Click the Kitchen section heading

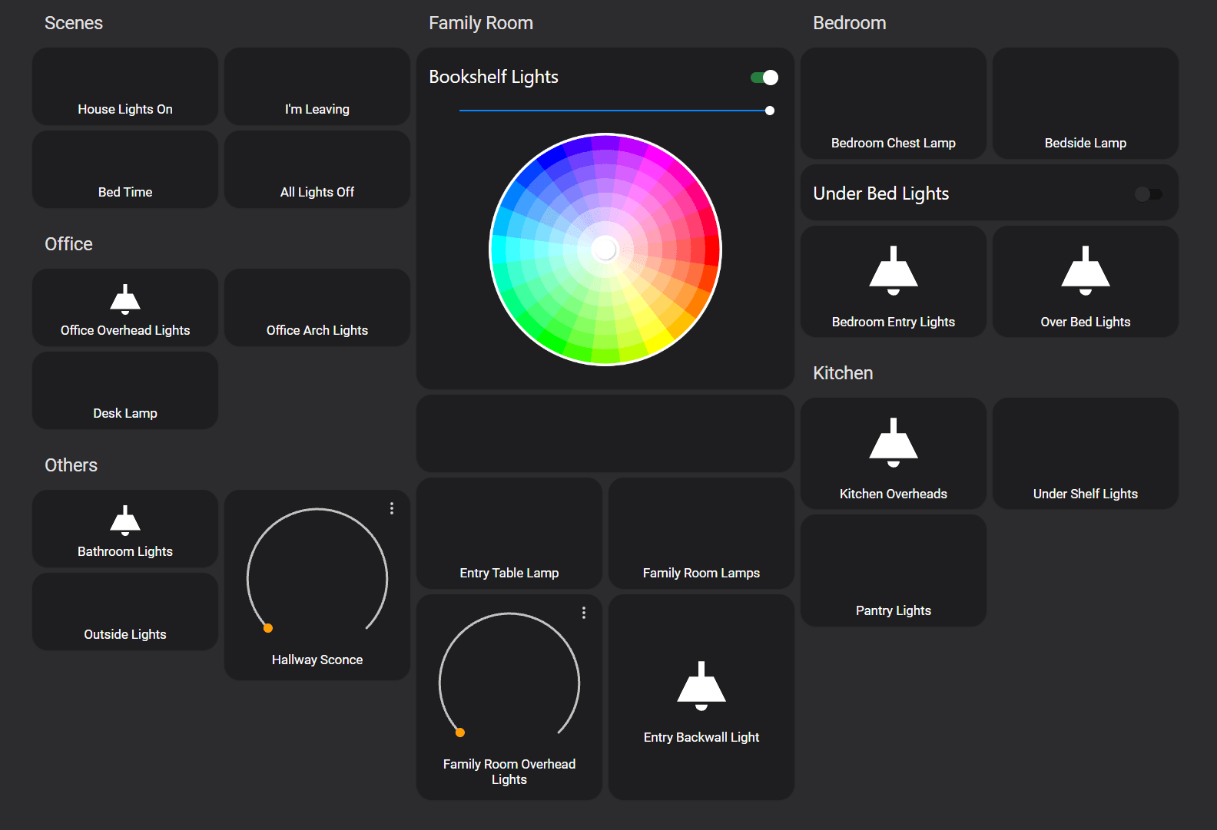click(843, 373)
